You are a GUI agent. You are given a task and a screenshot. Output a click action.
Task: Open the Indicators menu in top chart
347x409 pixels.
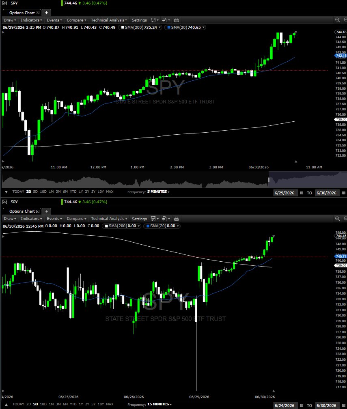pyautogui.click(x=31, y=20)
